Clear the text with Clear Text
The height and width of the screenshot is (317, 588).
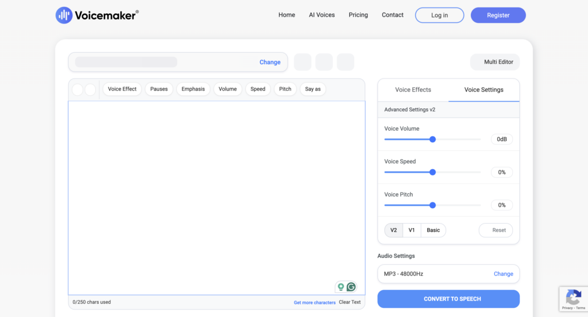pyautogui.click(x=350, y=302)
